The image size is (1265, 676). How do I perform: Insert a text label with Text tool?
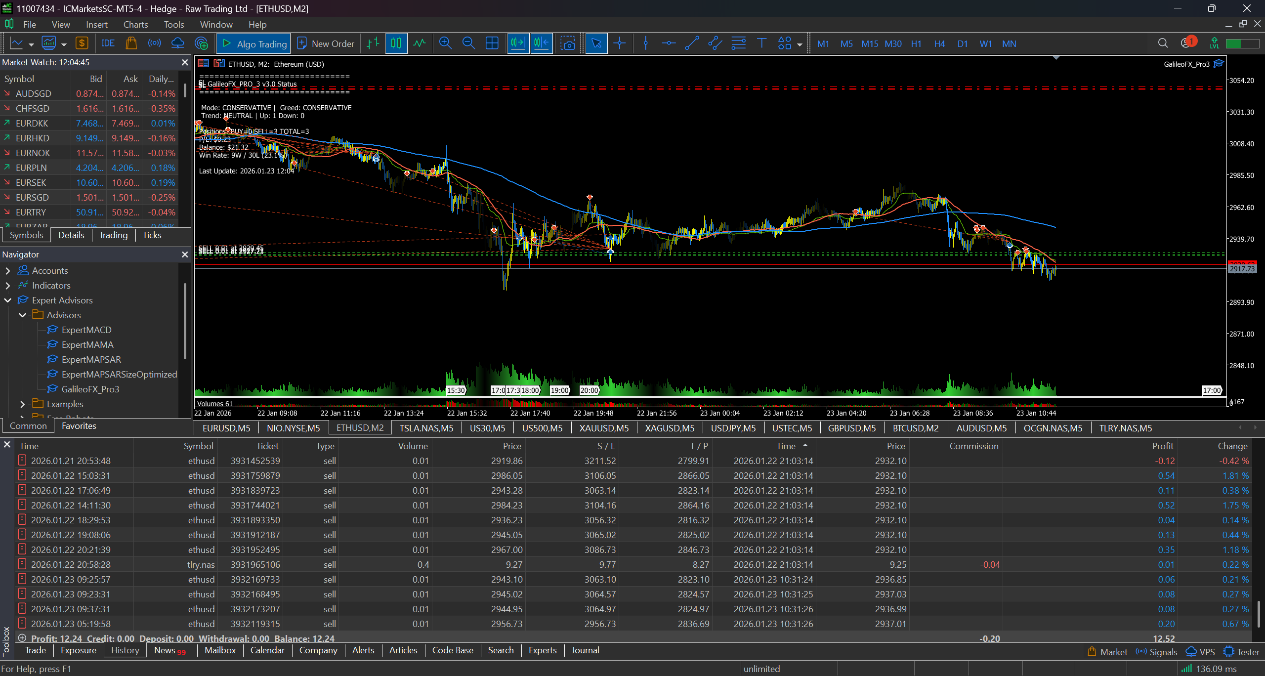pyautogui.click(x=761, y=43)
